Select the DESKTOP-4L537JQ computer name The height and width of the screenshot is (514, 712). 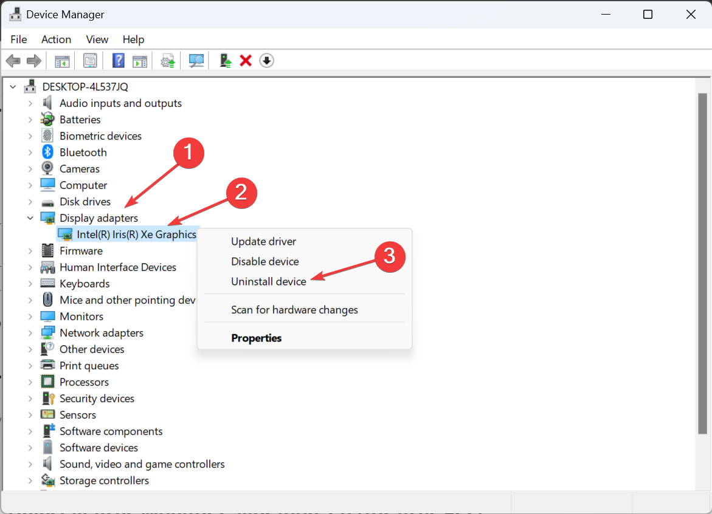coord(85,87)
